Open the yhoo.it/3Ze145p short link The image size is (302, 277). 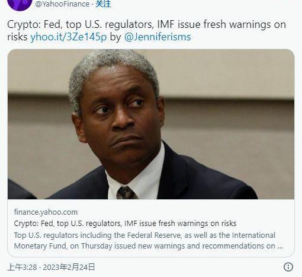69,37
